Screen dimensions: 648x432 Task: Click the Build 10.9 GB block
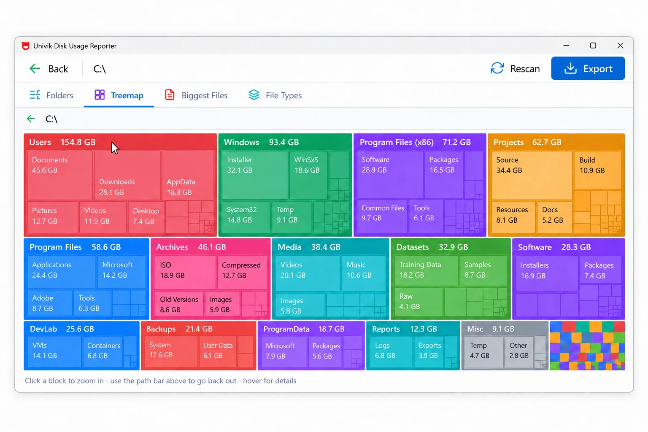pos(598,170)
